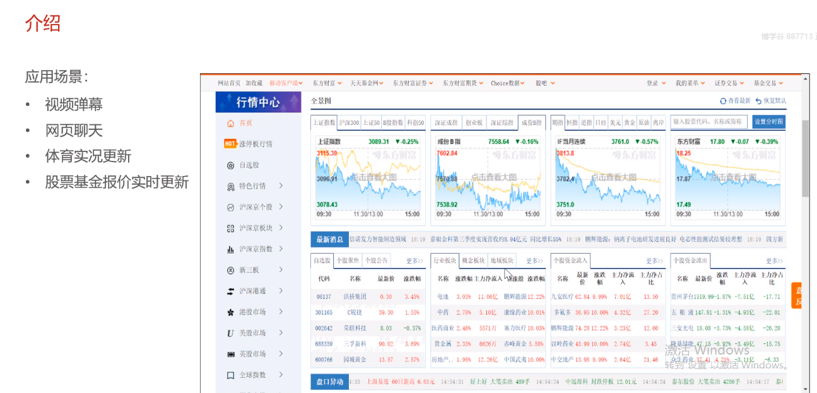Select the 深证成指 tab
The height and width of the screenshot is (393, 817).
[445, 122]
